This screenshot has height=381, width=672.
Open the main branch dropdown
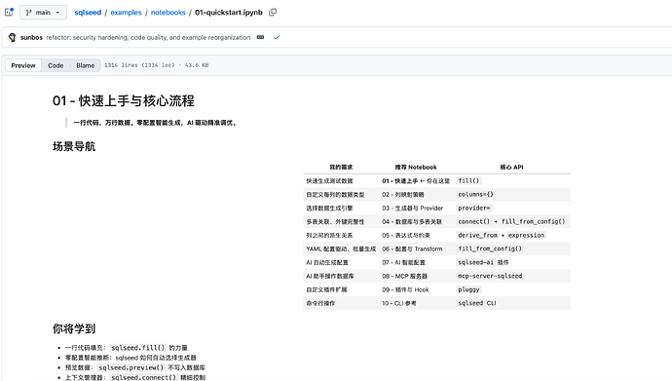click(x=43, y=13)
